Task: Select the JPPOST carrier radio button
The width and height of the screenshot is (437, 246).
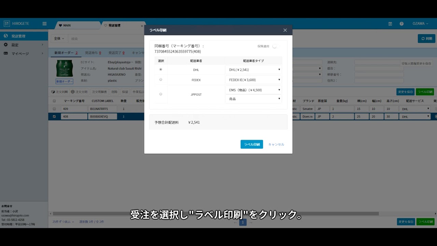Action: pyautogui.click(x=161, y=94)
